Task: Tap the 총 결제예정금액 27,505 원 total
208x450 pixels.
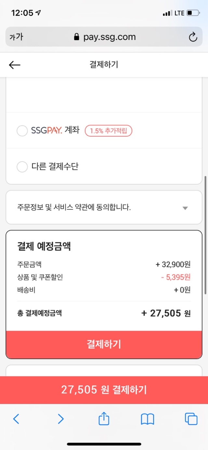Action: [x=104, y=313]
